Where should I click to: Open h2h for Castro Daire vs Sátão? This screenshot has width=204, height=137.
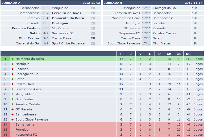(x=194, y=38)
